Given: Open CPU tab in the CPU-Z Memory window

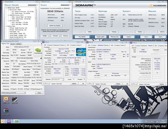Looking at the screenshot, I should coord(133,46).
